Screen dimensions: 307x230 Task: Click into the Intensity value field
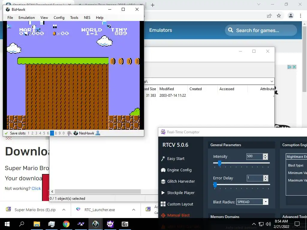(x=255, y=156)
